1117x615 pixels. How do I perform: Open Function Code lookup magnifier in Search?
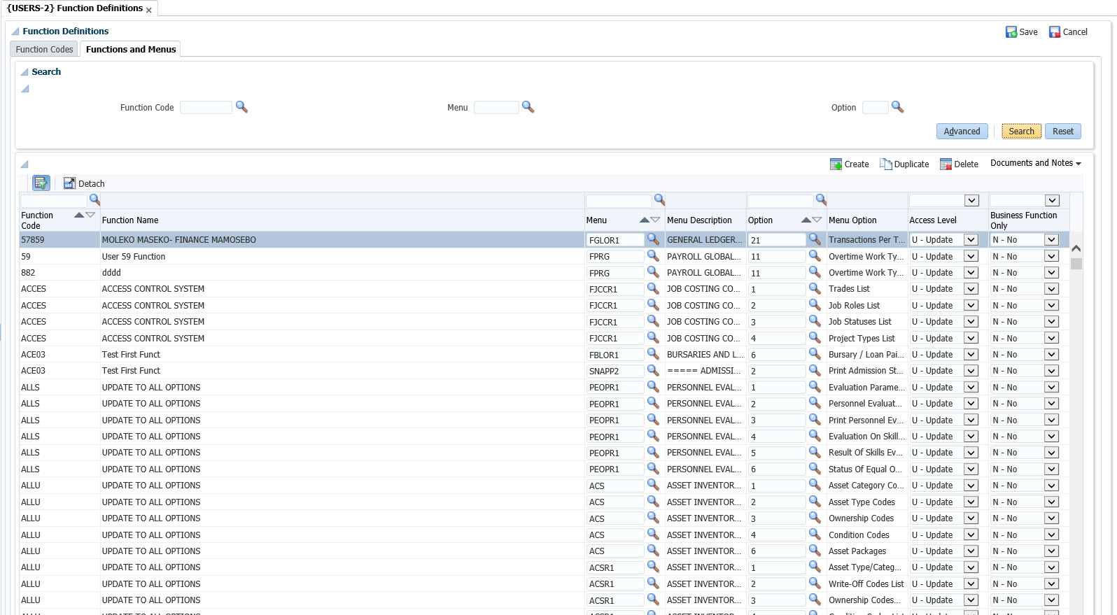click(x=241, y=107)
